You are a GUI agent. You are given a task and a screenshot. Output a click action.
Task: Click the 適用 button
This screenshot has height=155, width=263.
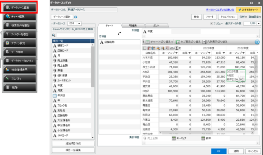click(x=236, y=151)
